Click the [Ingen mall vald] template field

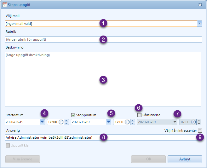click(101, 24)
